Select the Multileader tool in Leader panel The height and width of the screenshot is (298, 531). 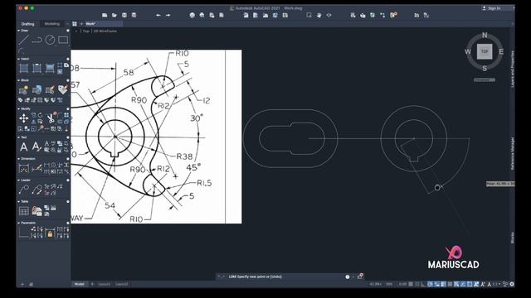click(24, 190)
